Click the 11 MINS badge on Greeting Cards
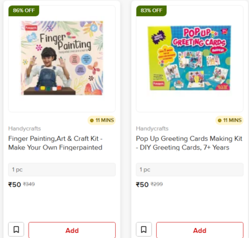249x238 pixels. [229, 120]
